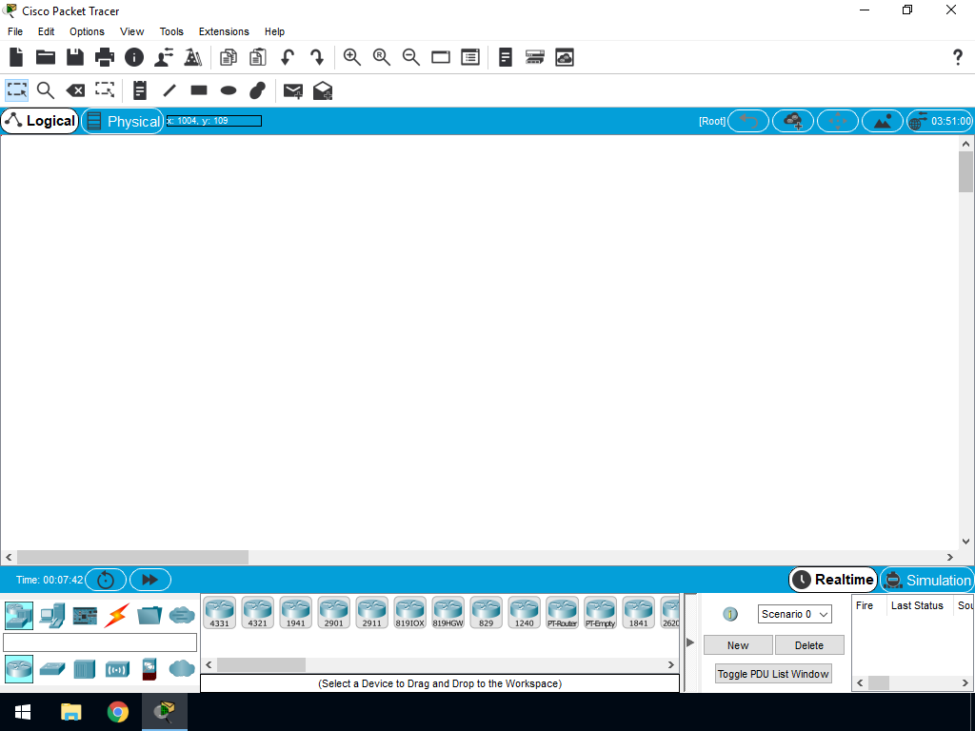This screenshot has height=731, width=975.
Task: Zoom out of the workspace
Action: (411, 57)
